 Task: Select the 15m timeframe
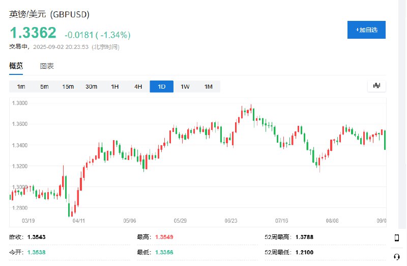68,87
